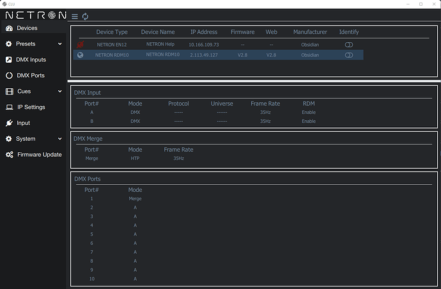Open IP Settings page
Viewport: 441px width, 289px height.
coord(31,107)
